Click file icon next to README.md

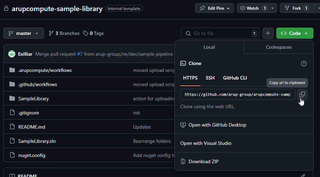[x=12, y=127]
